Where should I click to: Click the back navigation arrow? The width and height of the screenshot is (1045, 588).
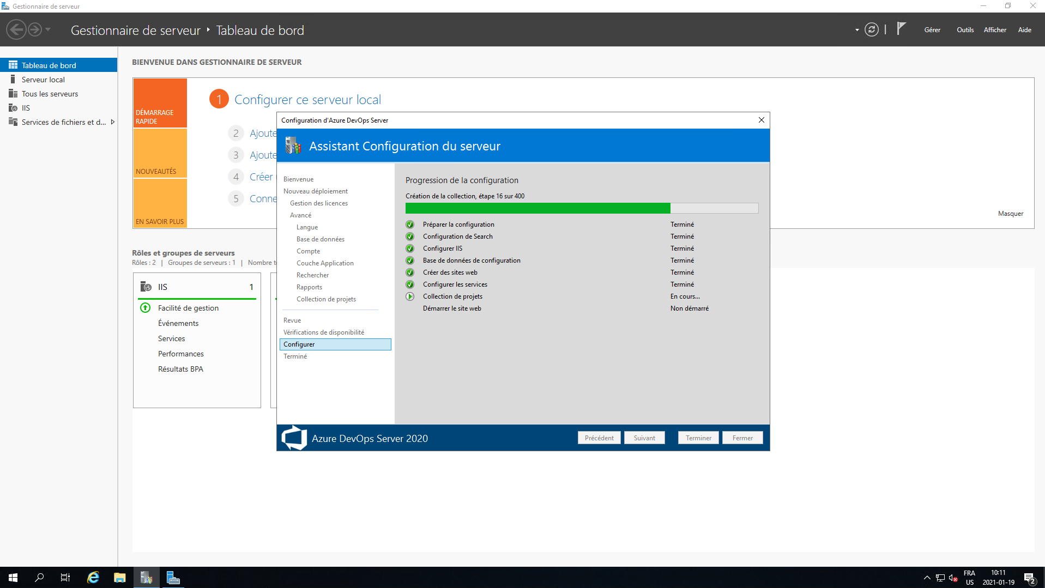[16, 29]
